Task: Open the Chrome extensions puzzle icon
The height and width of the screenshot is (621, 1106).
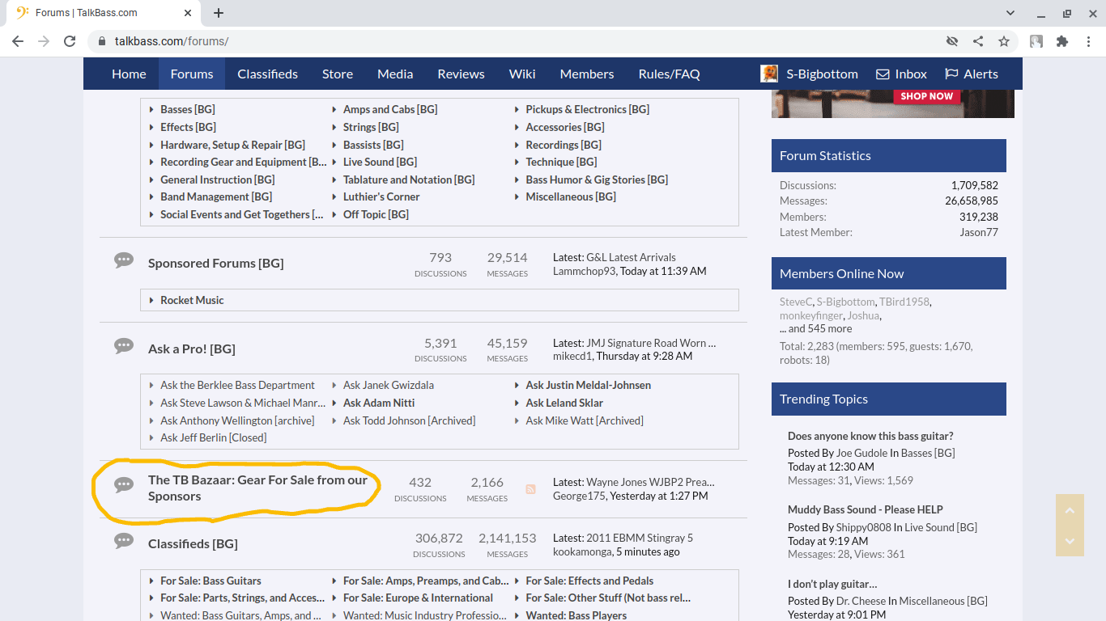Action: (1062, 41)
